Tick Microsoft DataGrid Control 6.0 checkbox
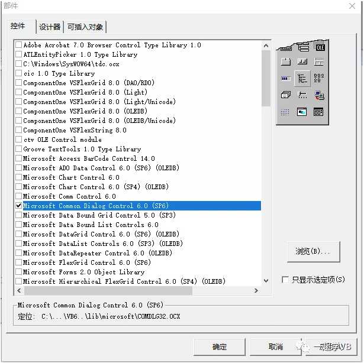Viewport: 364px width, 363px height. tap(18, 234)
